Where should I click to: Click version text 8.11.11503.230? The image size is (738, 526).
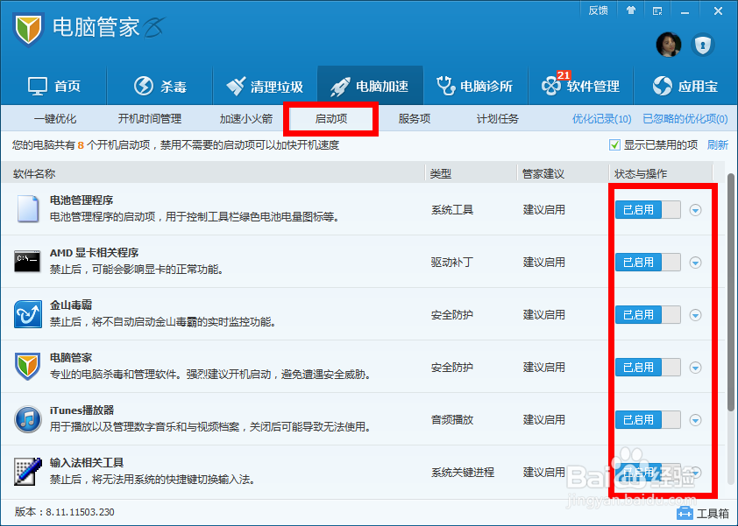[80, 512]
